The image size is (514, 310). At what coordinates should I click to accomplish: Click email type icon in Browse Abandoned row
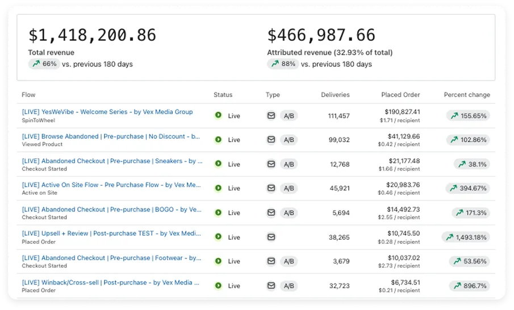(x=271, y=140)
